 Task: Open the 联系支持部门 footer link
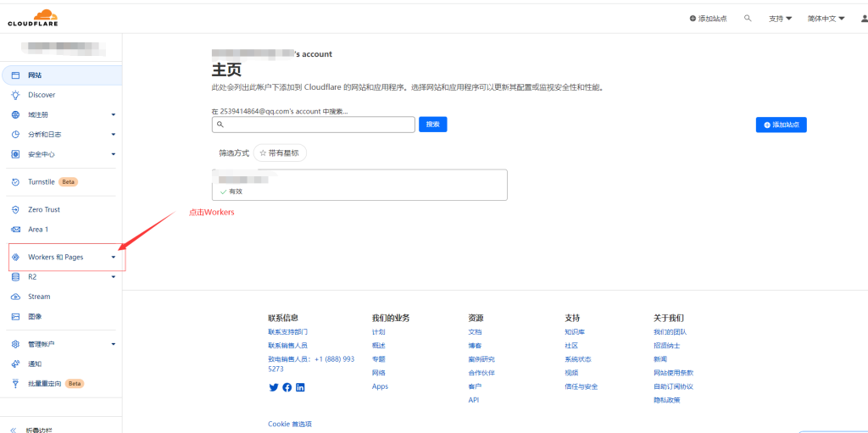[x=288, y=332]
